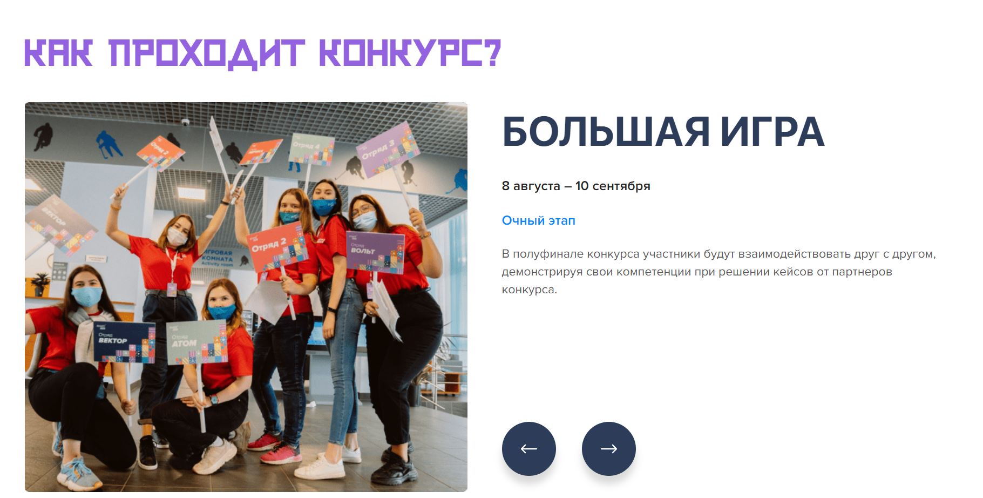The width and height of the screenshot is (983, 498).
Task: Click the raised purple "Отряд 3" sign
Action: click(x=387, y=150)
